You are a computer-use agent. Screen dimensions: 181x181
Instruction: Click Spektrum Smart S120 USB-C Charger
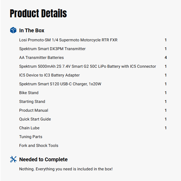[x=60, y=84]
